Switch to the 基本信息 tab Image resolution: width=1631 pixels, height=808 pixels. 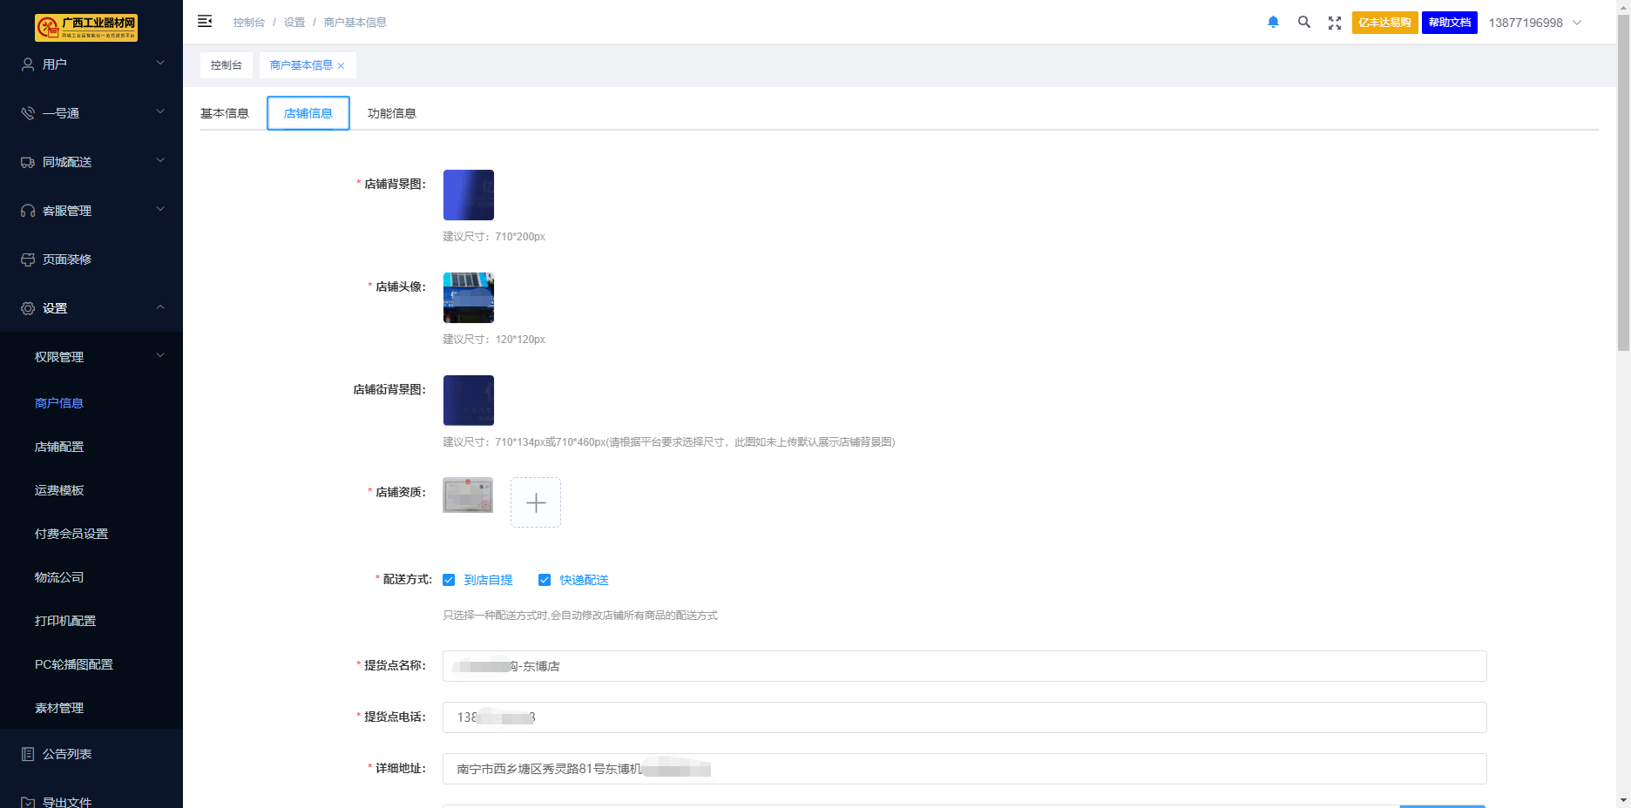tap(225, 113)
